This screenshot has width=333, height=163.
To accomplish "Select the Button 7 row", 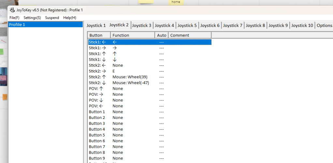I will click(150, 146).
